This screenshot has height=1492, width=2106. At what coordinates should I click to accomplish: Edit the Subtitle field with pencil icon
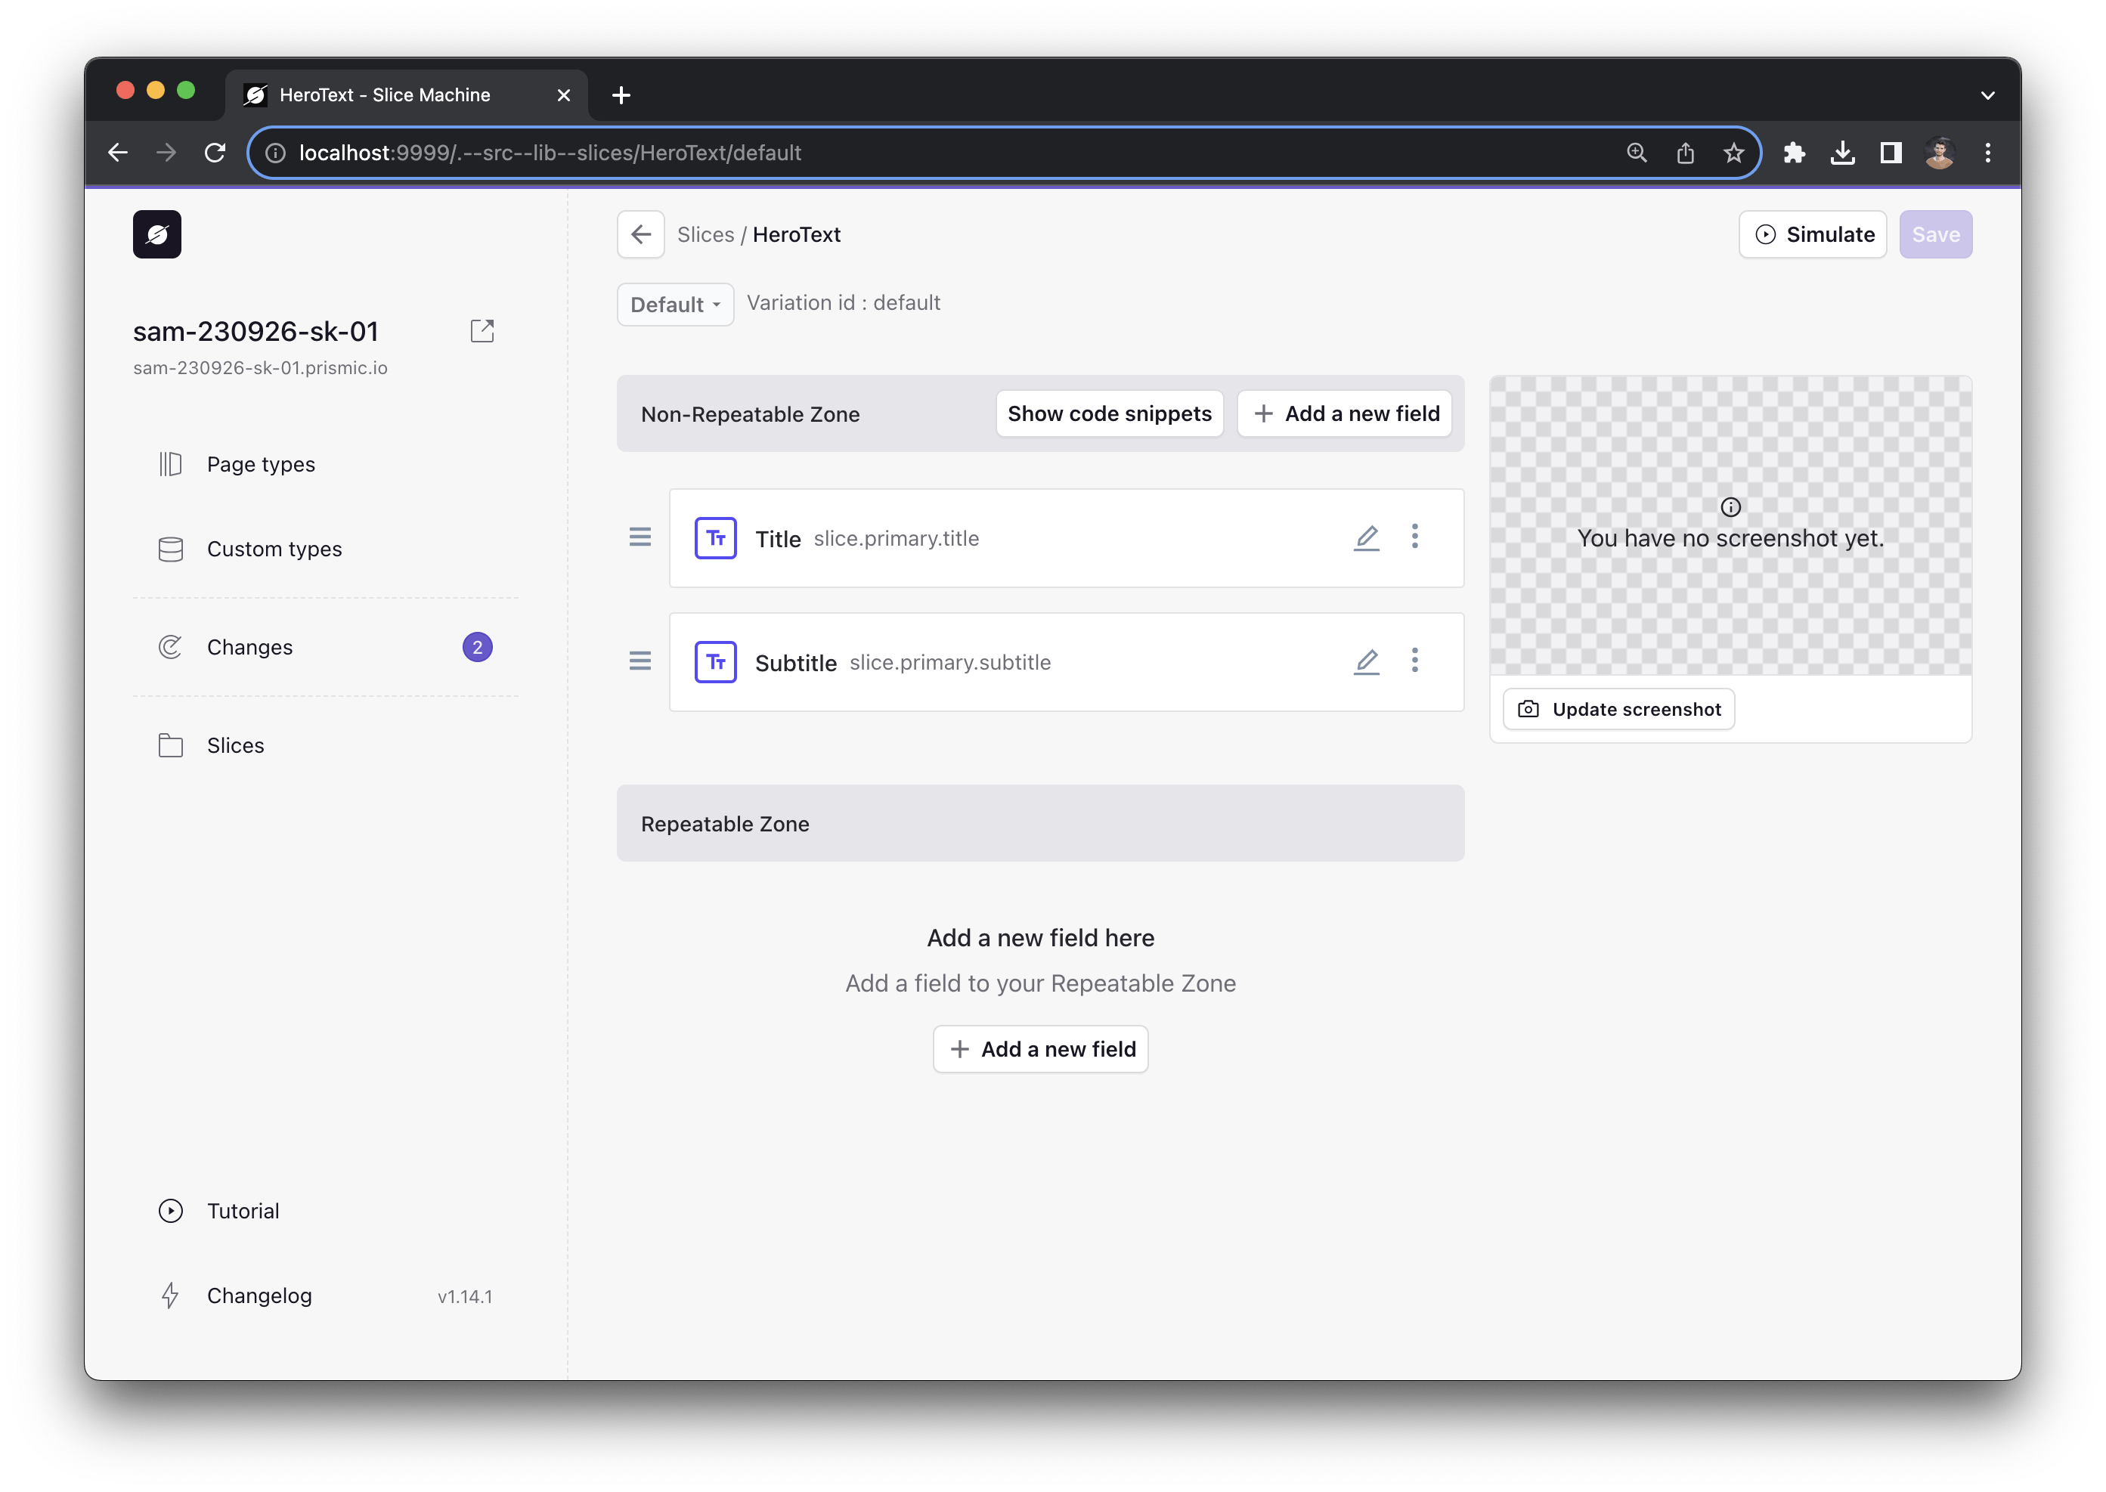click(x=1366, y=661)
